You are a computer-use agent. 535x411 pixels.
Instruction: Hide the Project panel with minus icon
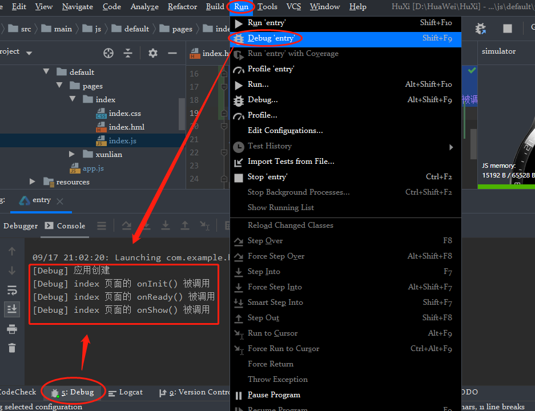(172, 53)
